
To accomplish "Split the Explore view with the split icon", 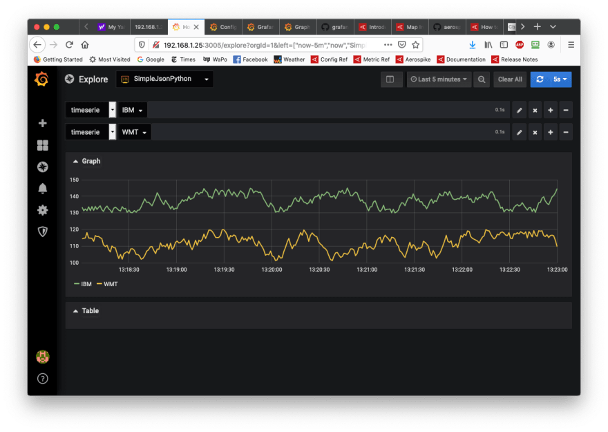I will pyautogui.click(x=390, y=79).
